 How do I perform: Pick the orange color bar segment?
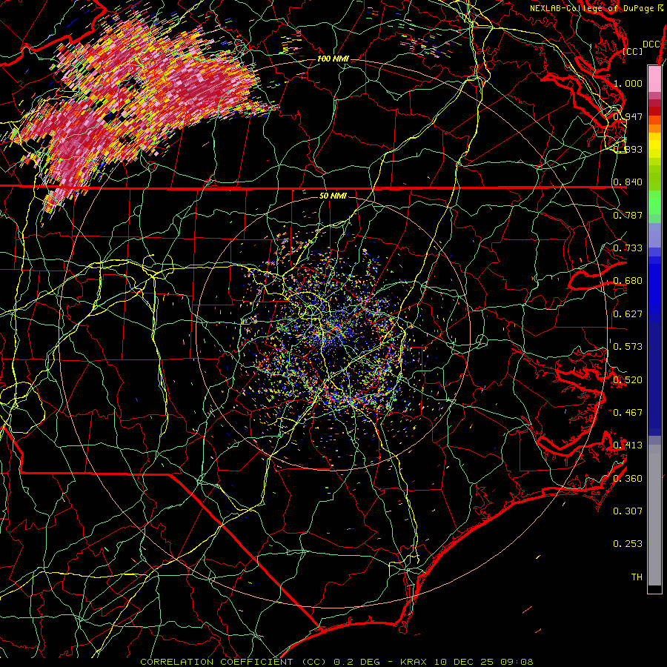[654, 128]
